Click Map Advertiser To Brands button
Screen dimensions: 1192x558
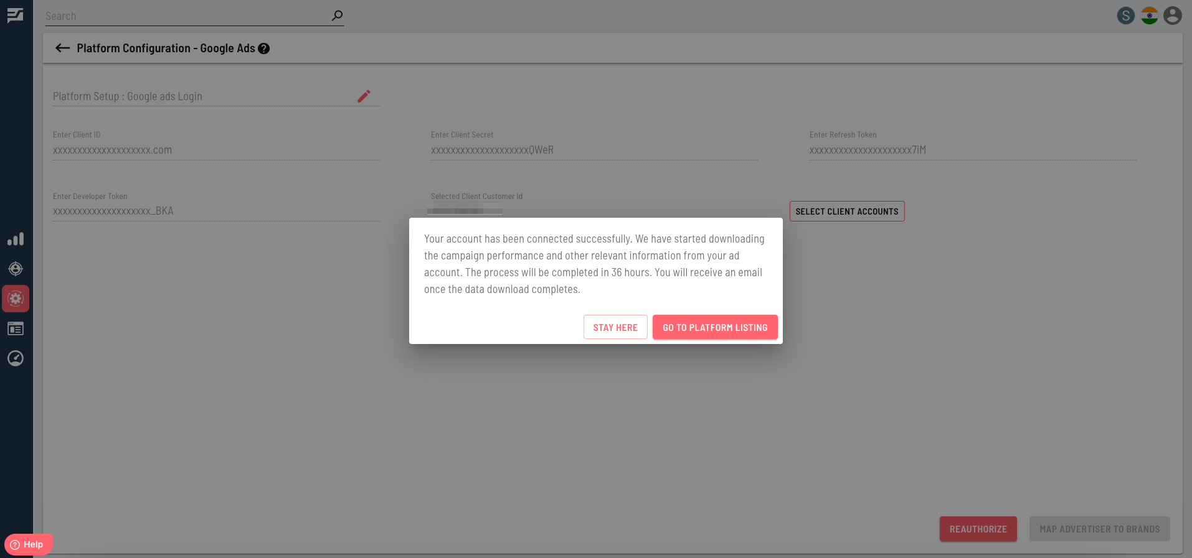(1100, 529)
